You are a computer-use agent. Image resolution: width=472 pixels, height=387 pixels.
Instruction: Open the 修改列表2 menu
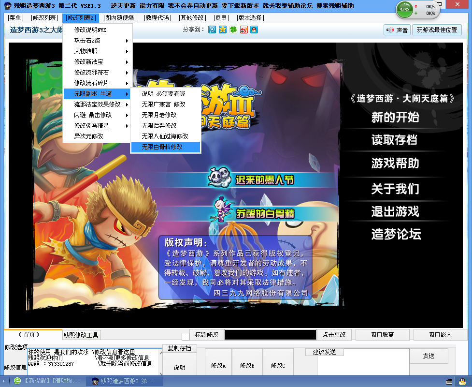click(80, 18)
